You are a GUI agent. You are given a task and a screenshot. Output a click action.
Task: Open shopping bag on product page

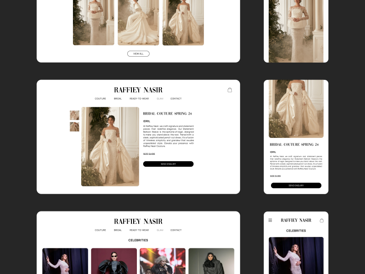229,90
